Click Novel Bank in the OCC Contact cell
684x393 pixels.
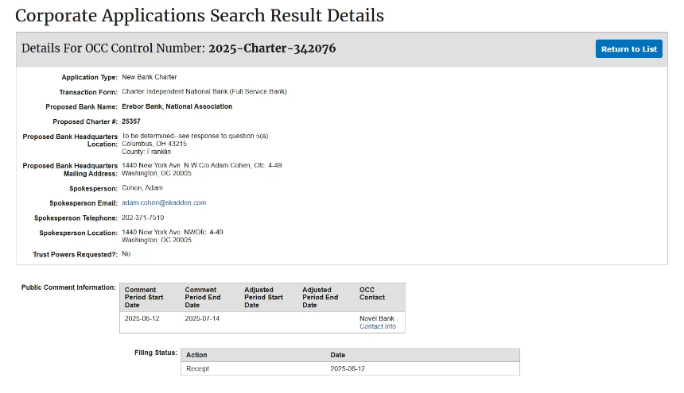377,318
